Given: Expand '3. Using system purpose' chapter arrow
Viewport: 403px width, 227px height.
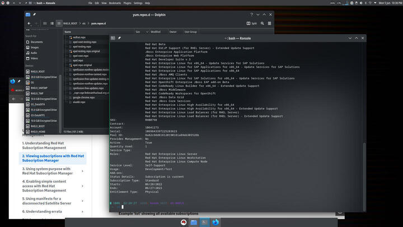Looking at the screenshot, I should click(82, 171).
